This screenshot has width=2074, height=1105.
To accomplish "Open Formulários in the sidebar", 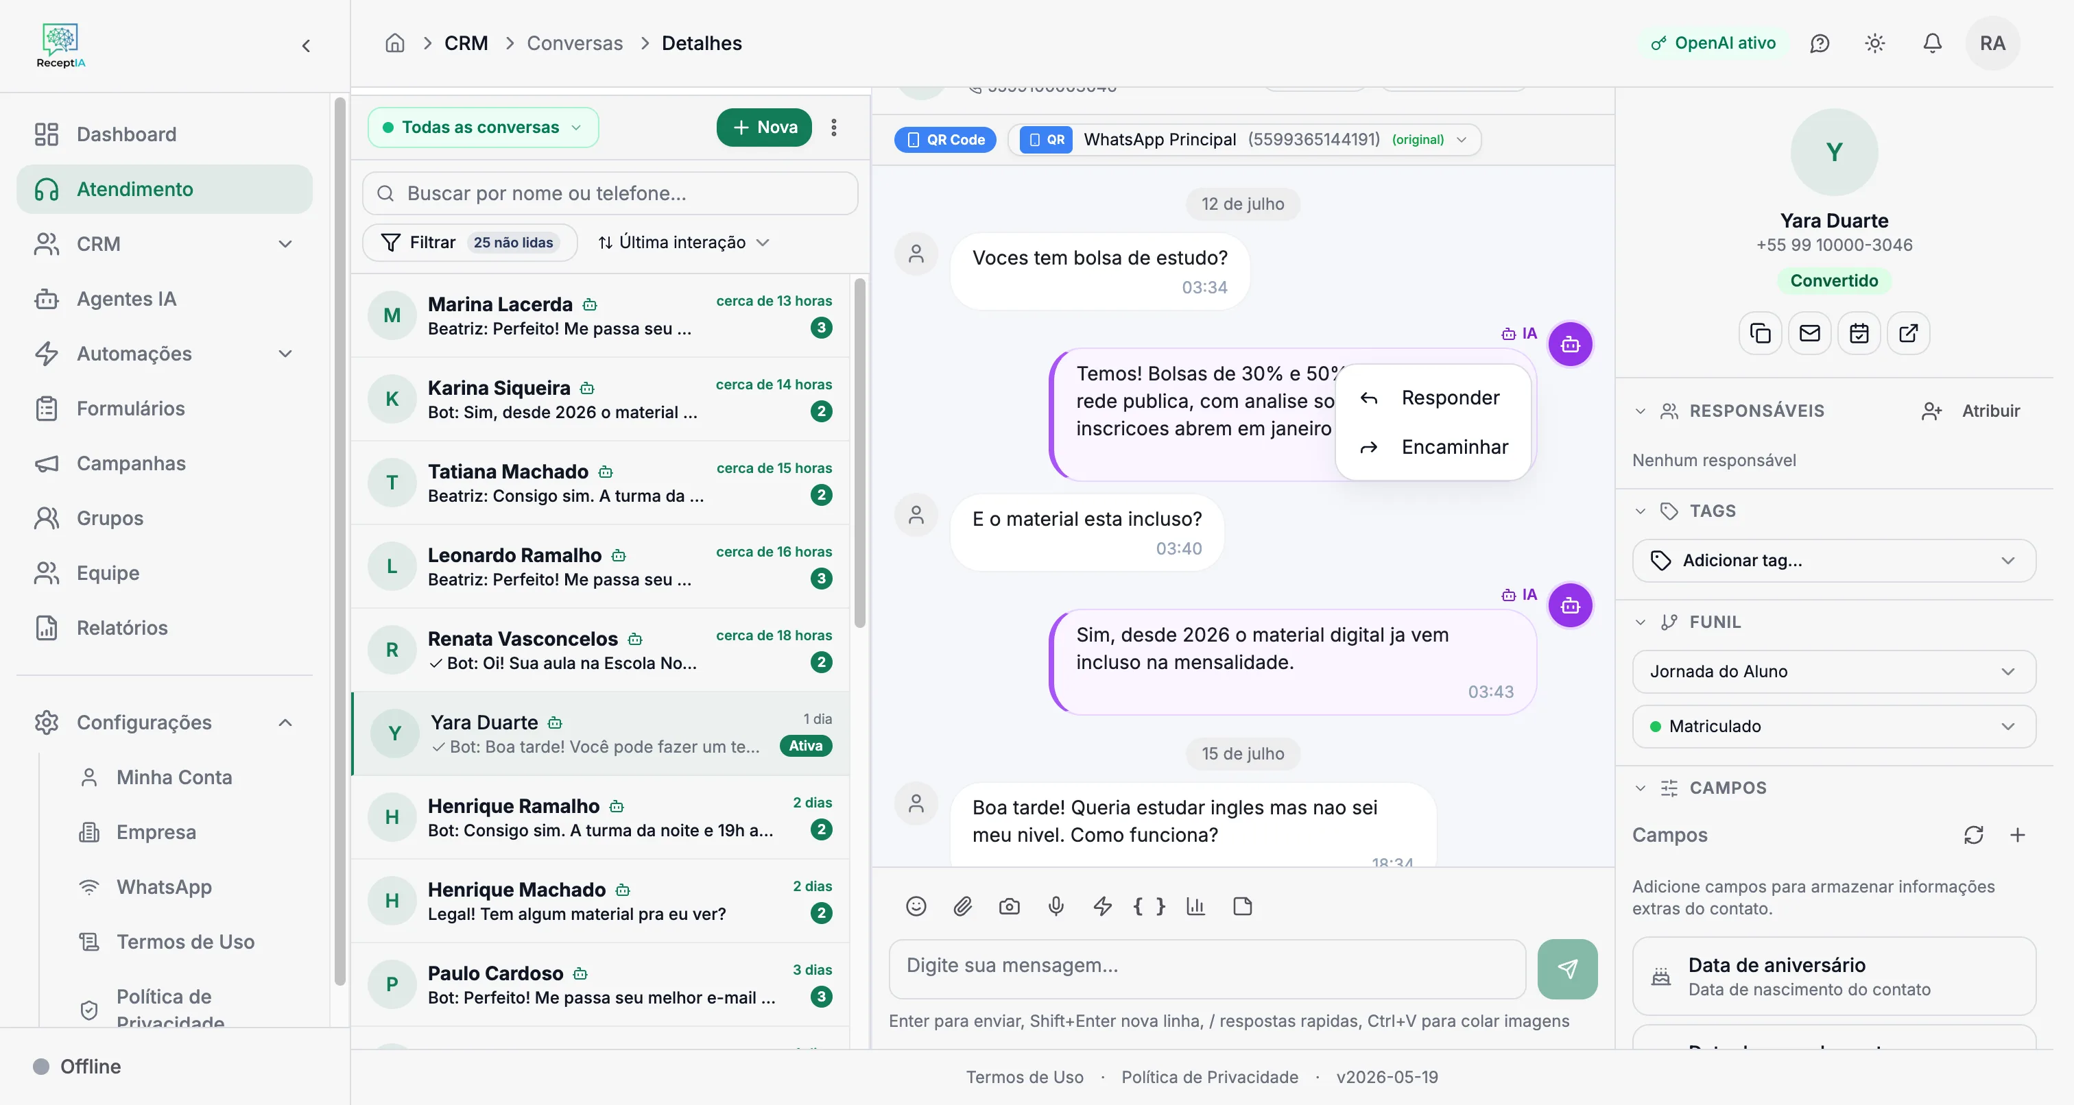I will [164, 409].
